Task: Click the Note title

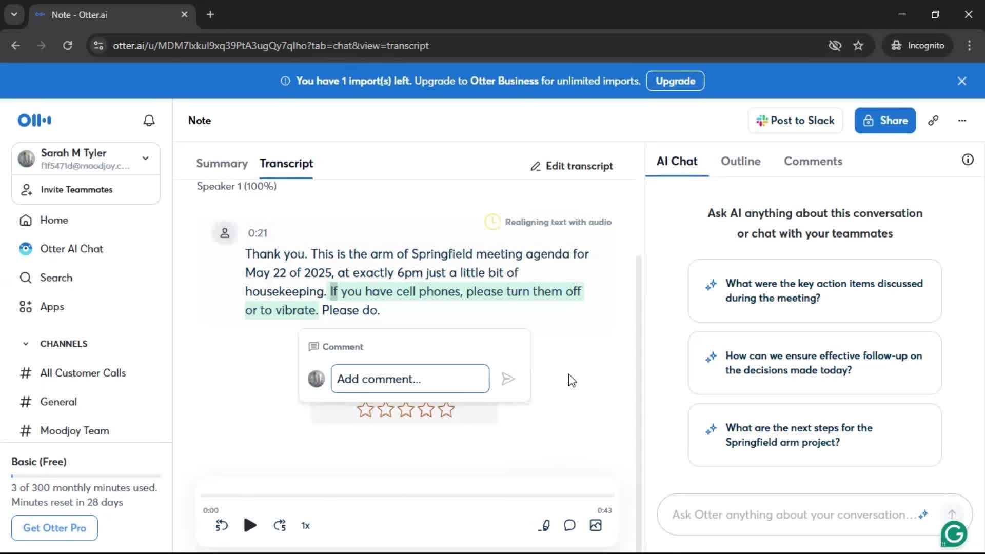Action: pos(200,121)
